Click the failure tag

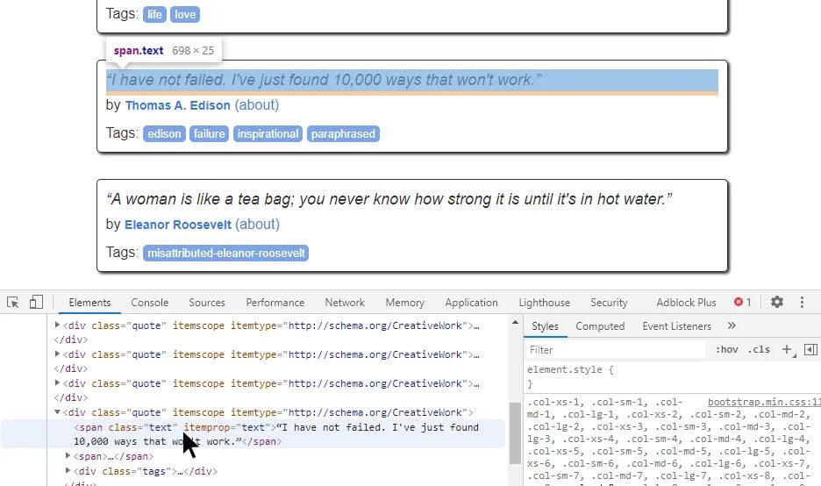209,134
